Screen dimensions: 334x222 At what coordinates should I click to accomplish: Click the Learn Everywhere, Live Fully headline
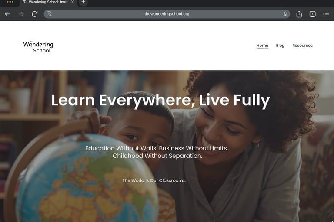pos(160,100)
